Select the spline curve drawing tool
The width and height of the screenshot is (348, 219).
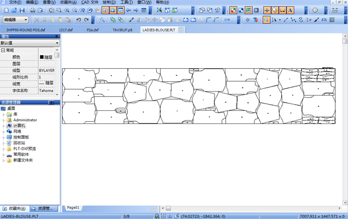tap(301, 20)
